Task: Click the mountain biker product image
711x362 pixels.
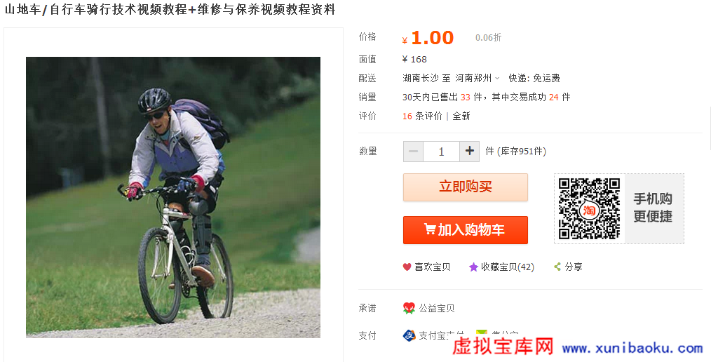Action: point(173,197)
